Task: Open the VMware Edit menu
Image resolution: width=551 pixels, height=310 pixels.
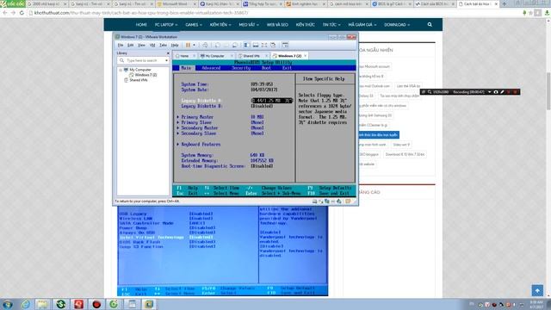Action: [130, 46]
